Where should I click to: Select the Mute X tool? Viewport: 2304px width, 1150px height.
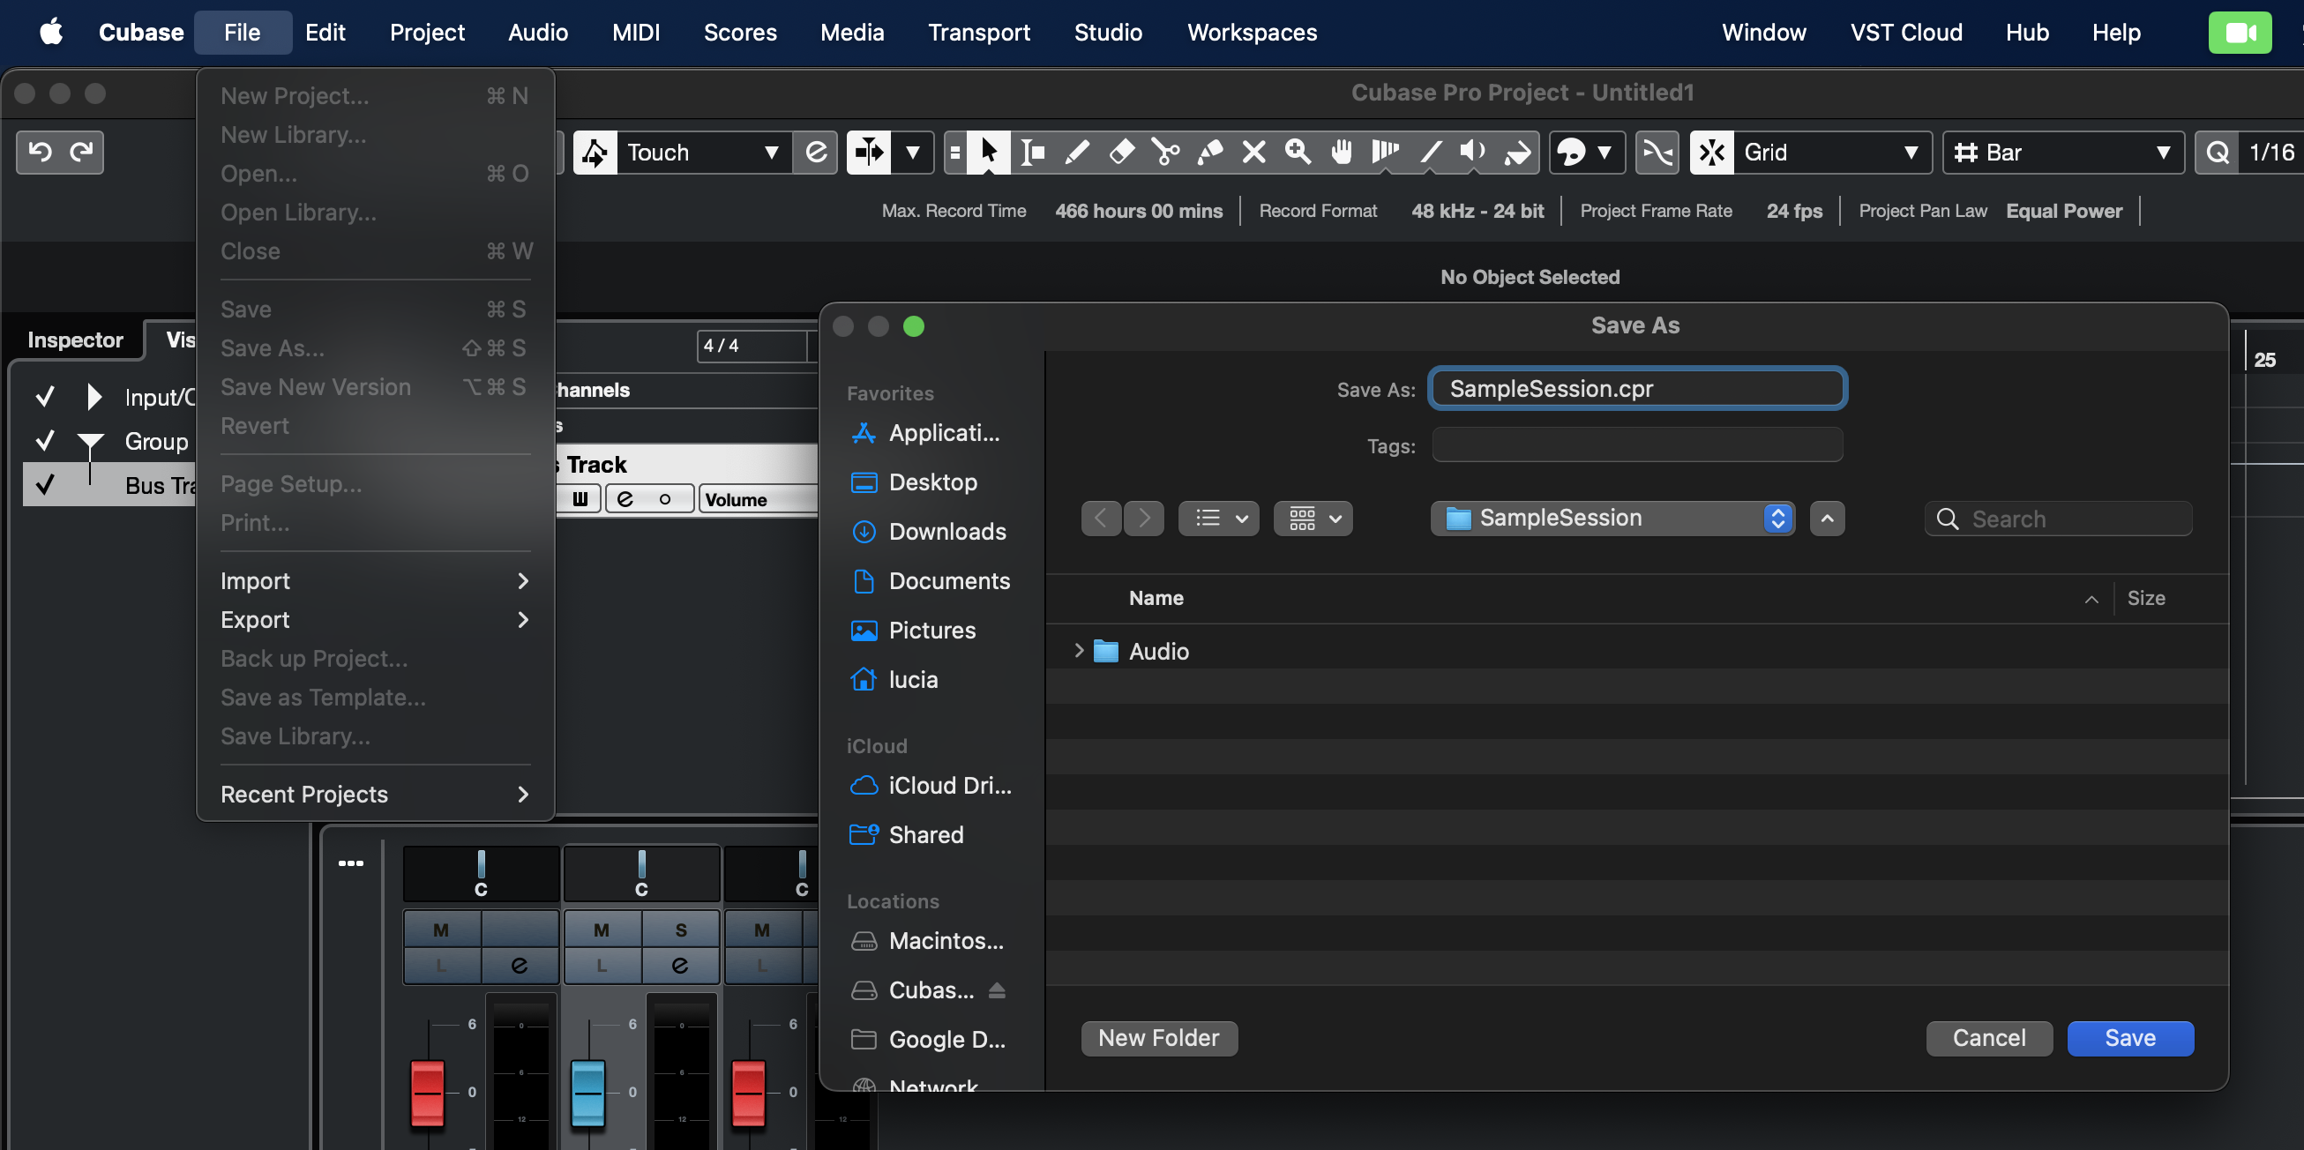[1254, 152]
